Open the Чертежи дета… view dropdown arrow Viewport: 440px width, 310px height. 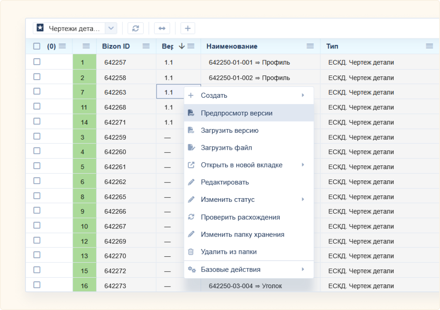coord(111,28)
